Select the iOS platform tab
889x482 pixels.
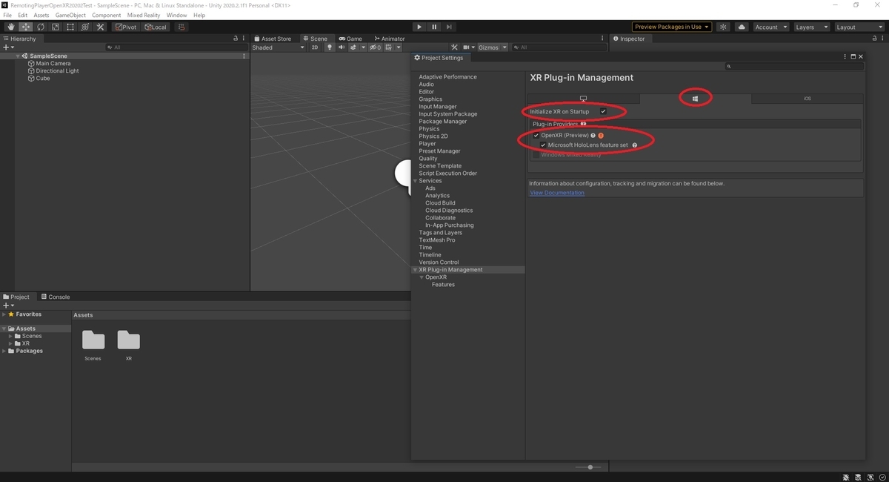(807, 99)
